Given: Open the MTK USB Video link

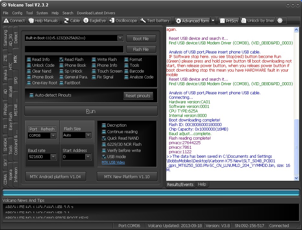Looking at the screenshot, I should (x=113, y=162).
